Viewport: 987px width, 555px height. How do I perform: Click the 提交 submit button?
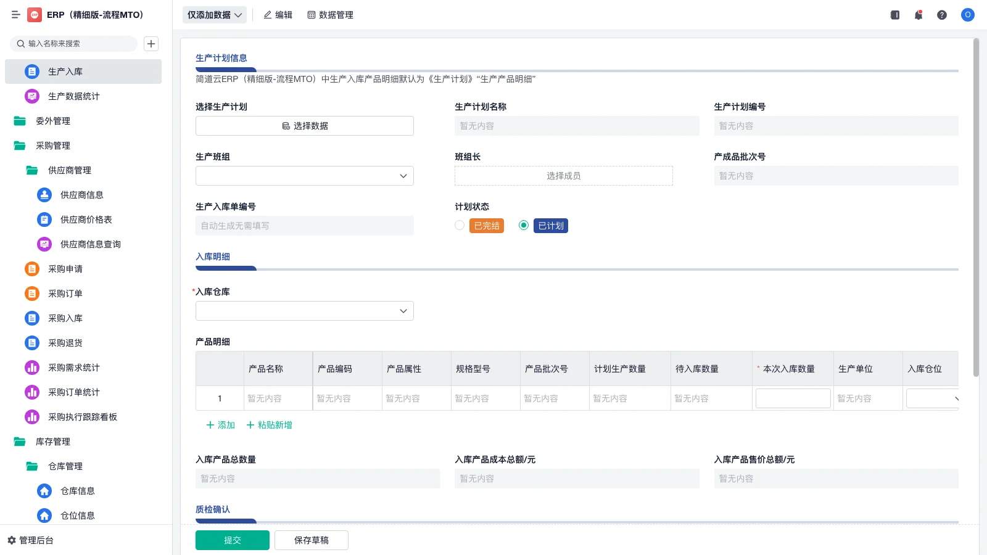point(233,540)
